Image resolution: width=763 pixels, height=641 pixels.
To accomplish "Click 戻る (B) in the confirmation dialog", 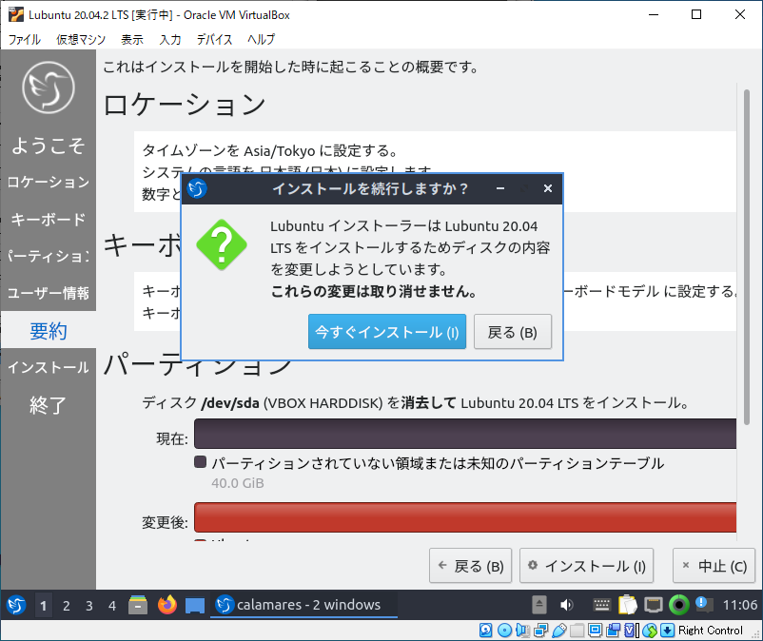I will pyautogui.click(x=513, y=332).
